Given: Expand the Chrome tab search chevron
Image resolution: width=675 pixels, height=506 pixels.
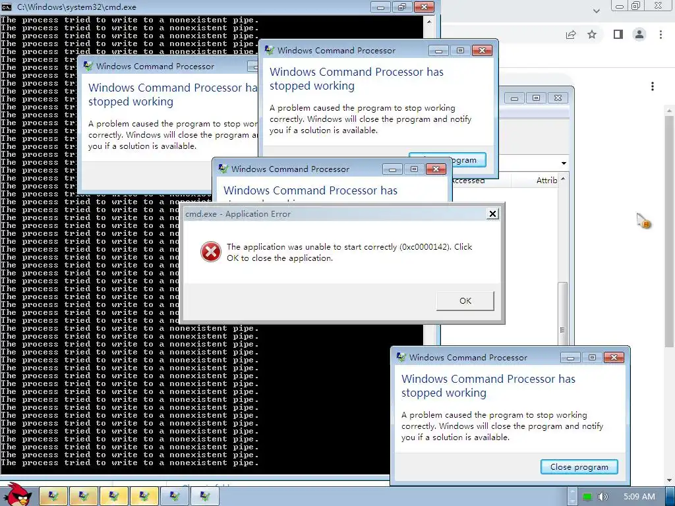Looking at the screenshot, I should tap(596, 11).
